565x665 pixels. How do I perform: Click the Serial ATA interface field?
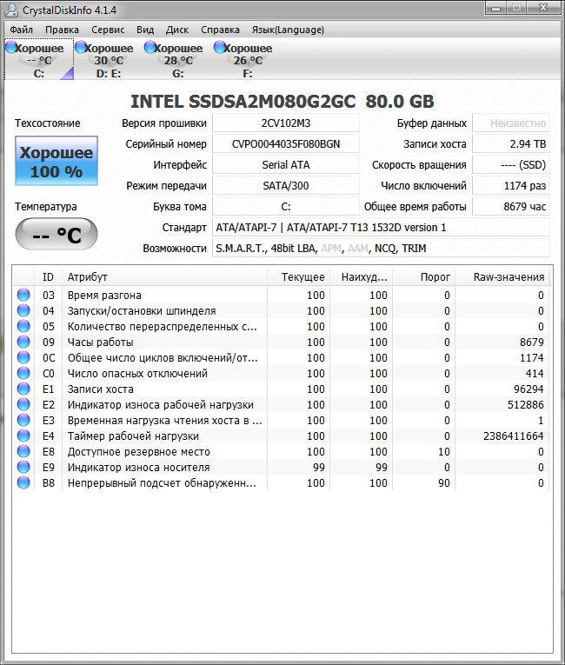point(285,164)
